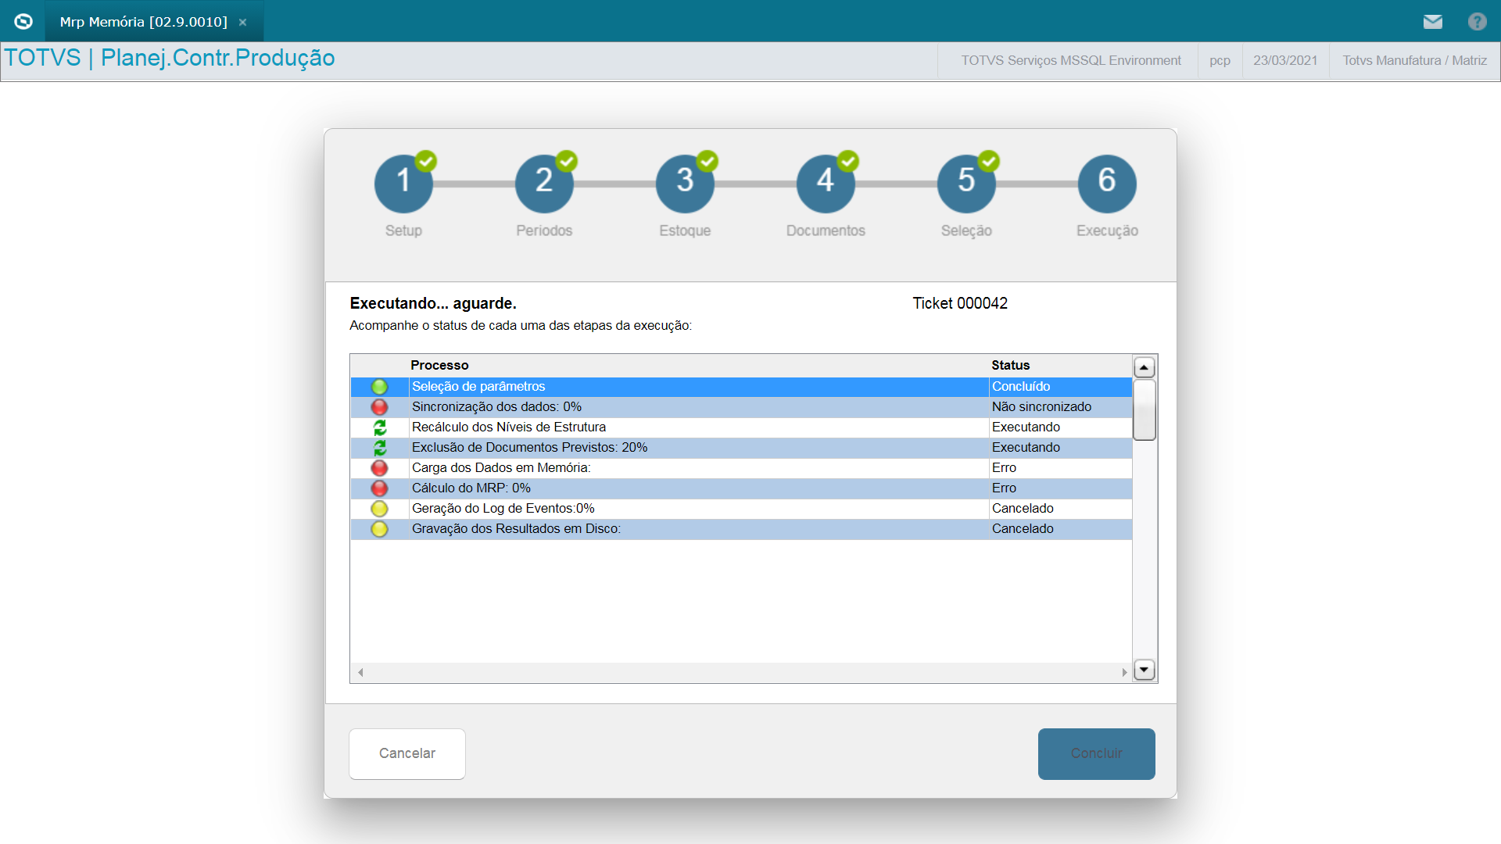Click the vertical scrollbar thumb
1501x844 pixels.
(1145, 410)
